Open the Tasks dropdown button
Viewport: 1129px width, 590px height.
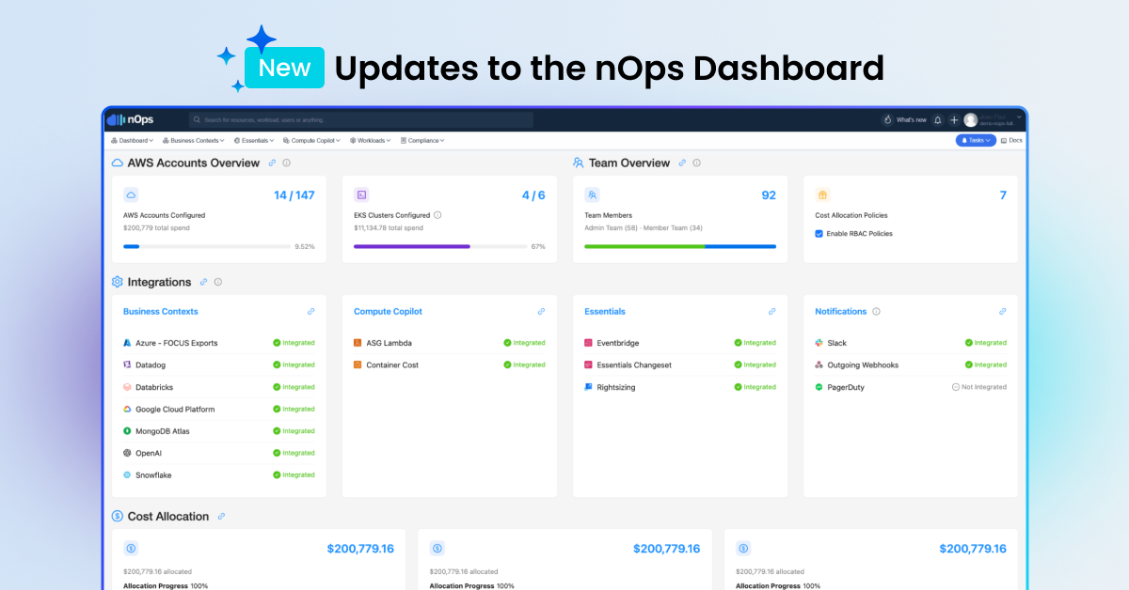point(976,140)
